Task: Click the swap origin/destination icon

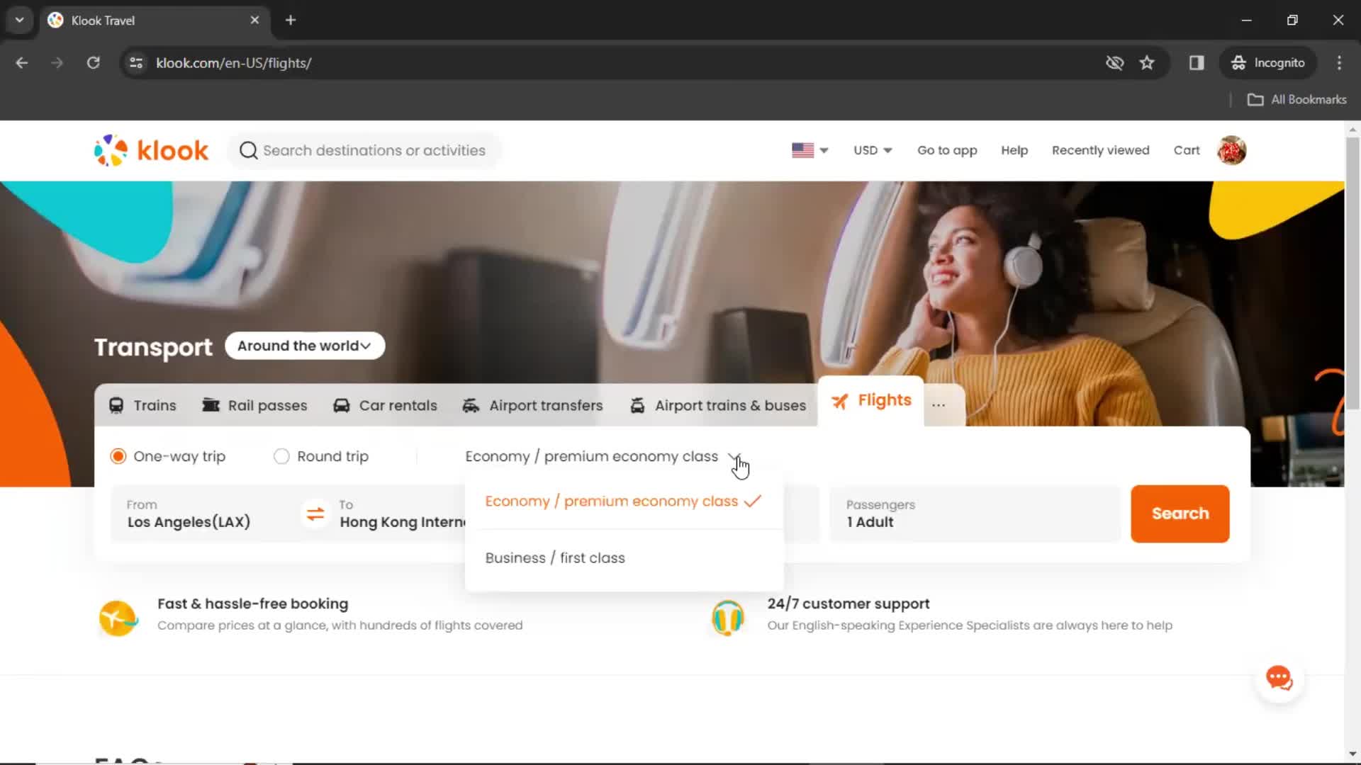Action: pos(316,515)
